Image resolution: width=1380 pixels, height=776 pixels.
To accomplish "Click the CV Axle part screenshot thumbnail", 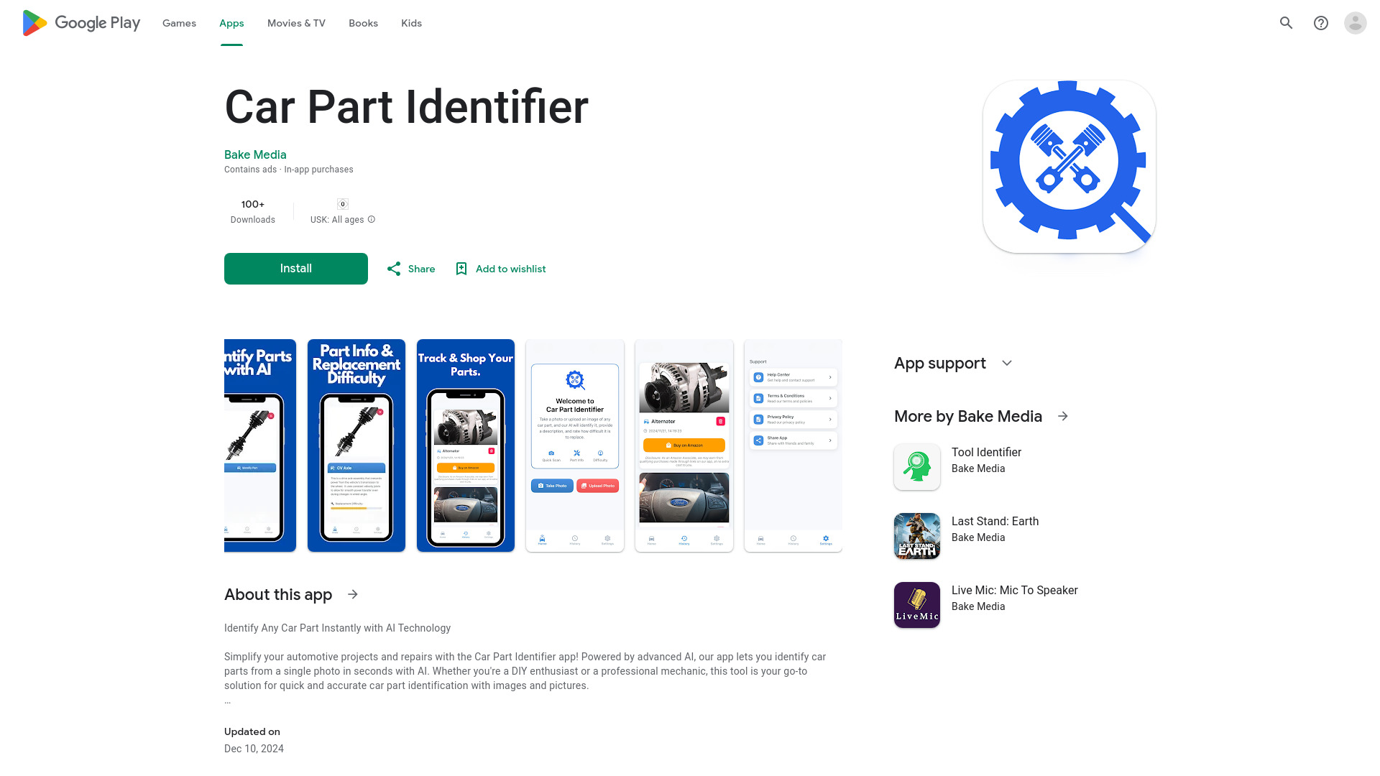I will point(356,444).
